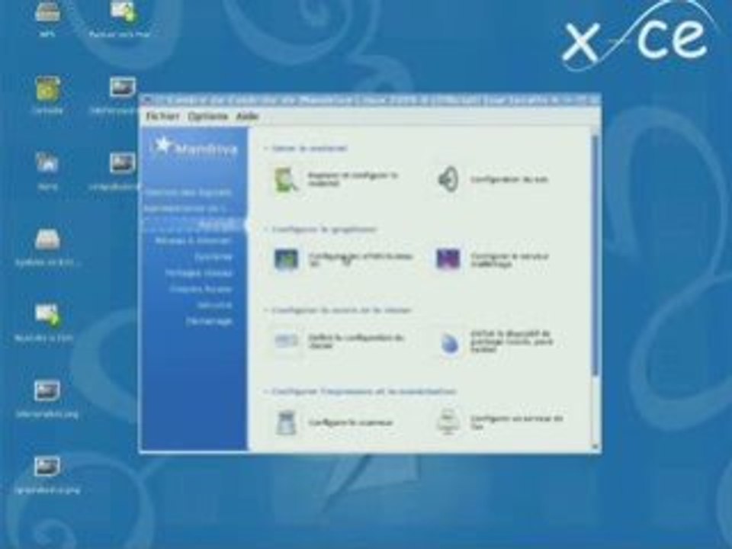
Task: Open the keyboard layout configuration icon
Action: [286, 340]
